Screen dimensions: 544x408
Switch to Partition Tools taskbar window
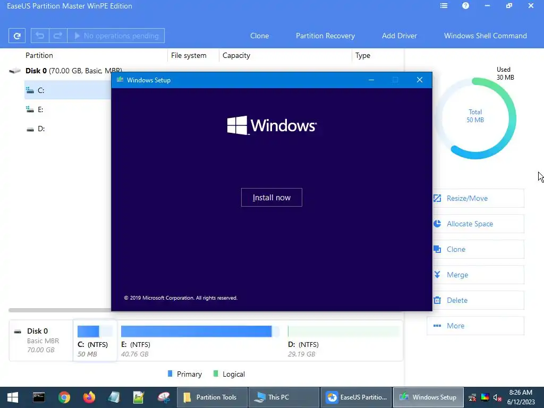212,397
